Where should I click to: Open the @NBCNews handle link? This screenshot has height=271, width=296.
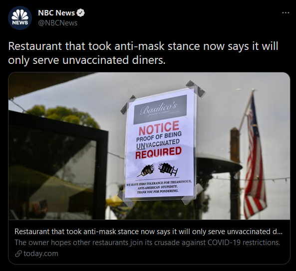tap(57, 23)
